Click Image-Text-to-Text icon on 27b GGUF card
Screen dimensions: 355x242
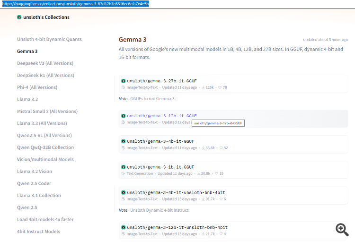tap(123, 87)
